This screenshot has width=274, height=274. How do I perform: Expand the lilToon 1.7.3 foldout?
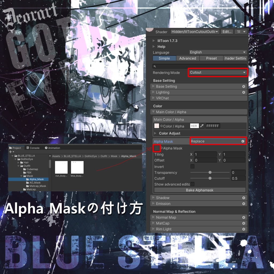coord(154,41)
